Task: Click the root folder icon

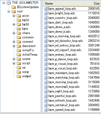Action: [x=14, y=11]
